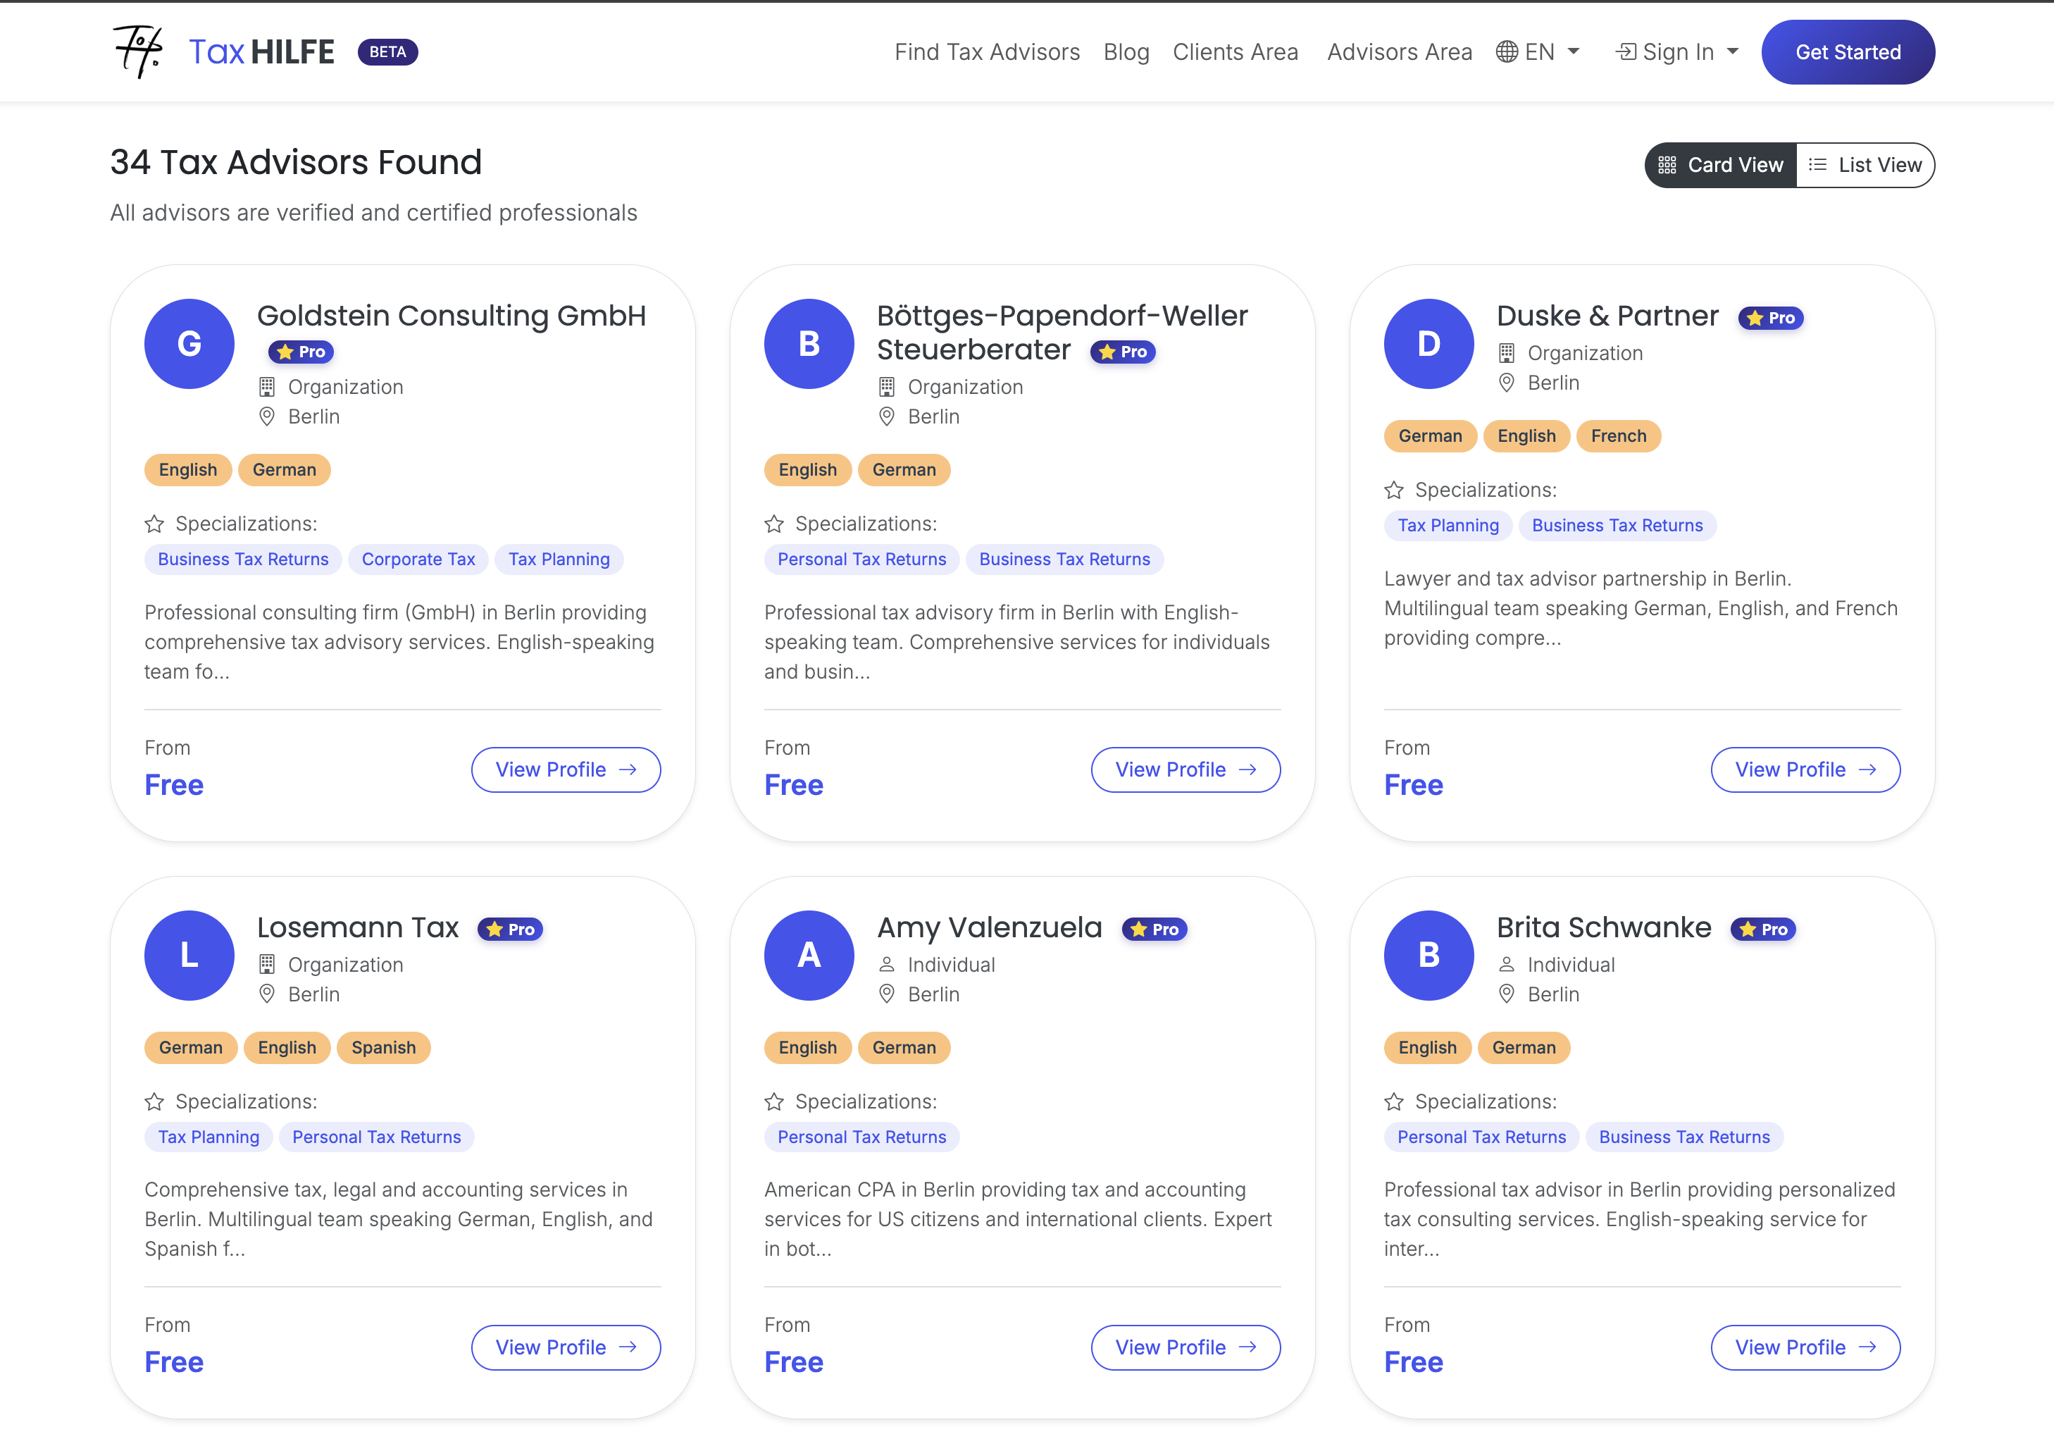Click Goldstein Consulting's G avatar circle
Image resolution: width=2054 pixels, height=1439 pixels.
coord(189,344)
